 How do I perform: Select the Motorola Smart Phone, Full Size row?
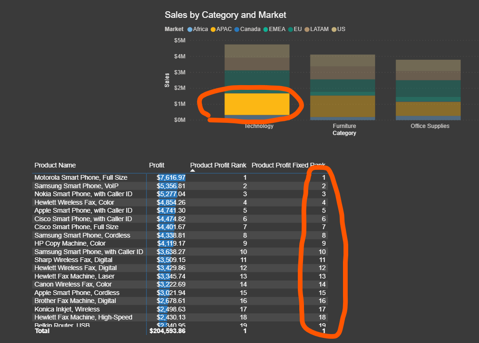pyautogui.click(x=180, y=177)
